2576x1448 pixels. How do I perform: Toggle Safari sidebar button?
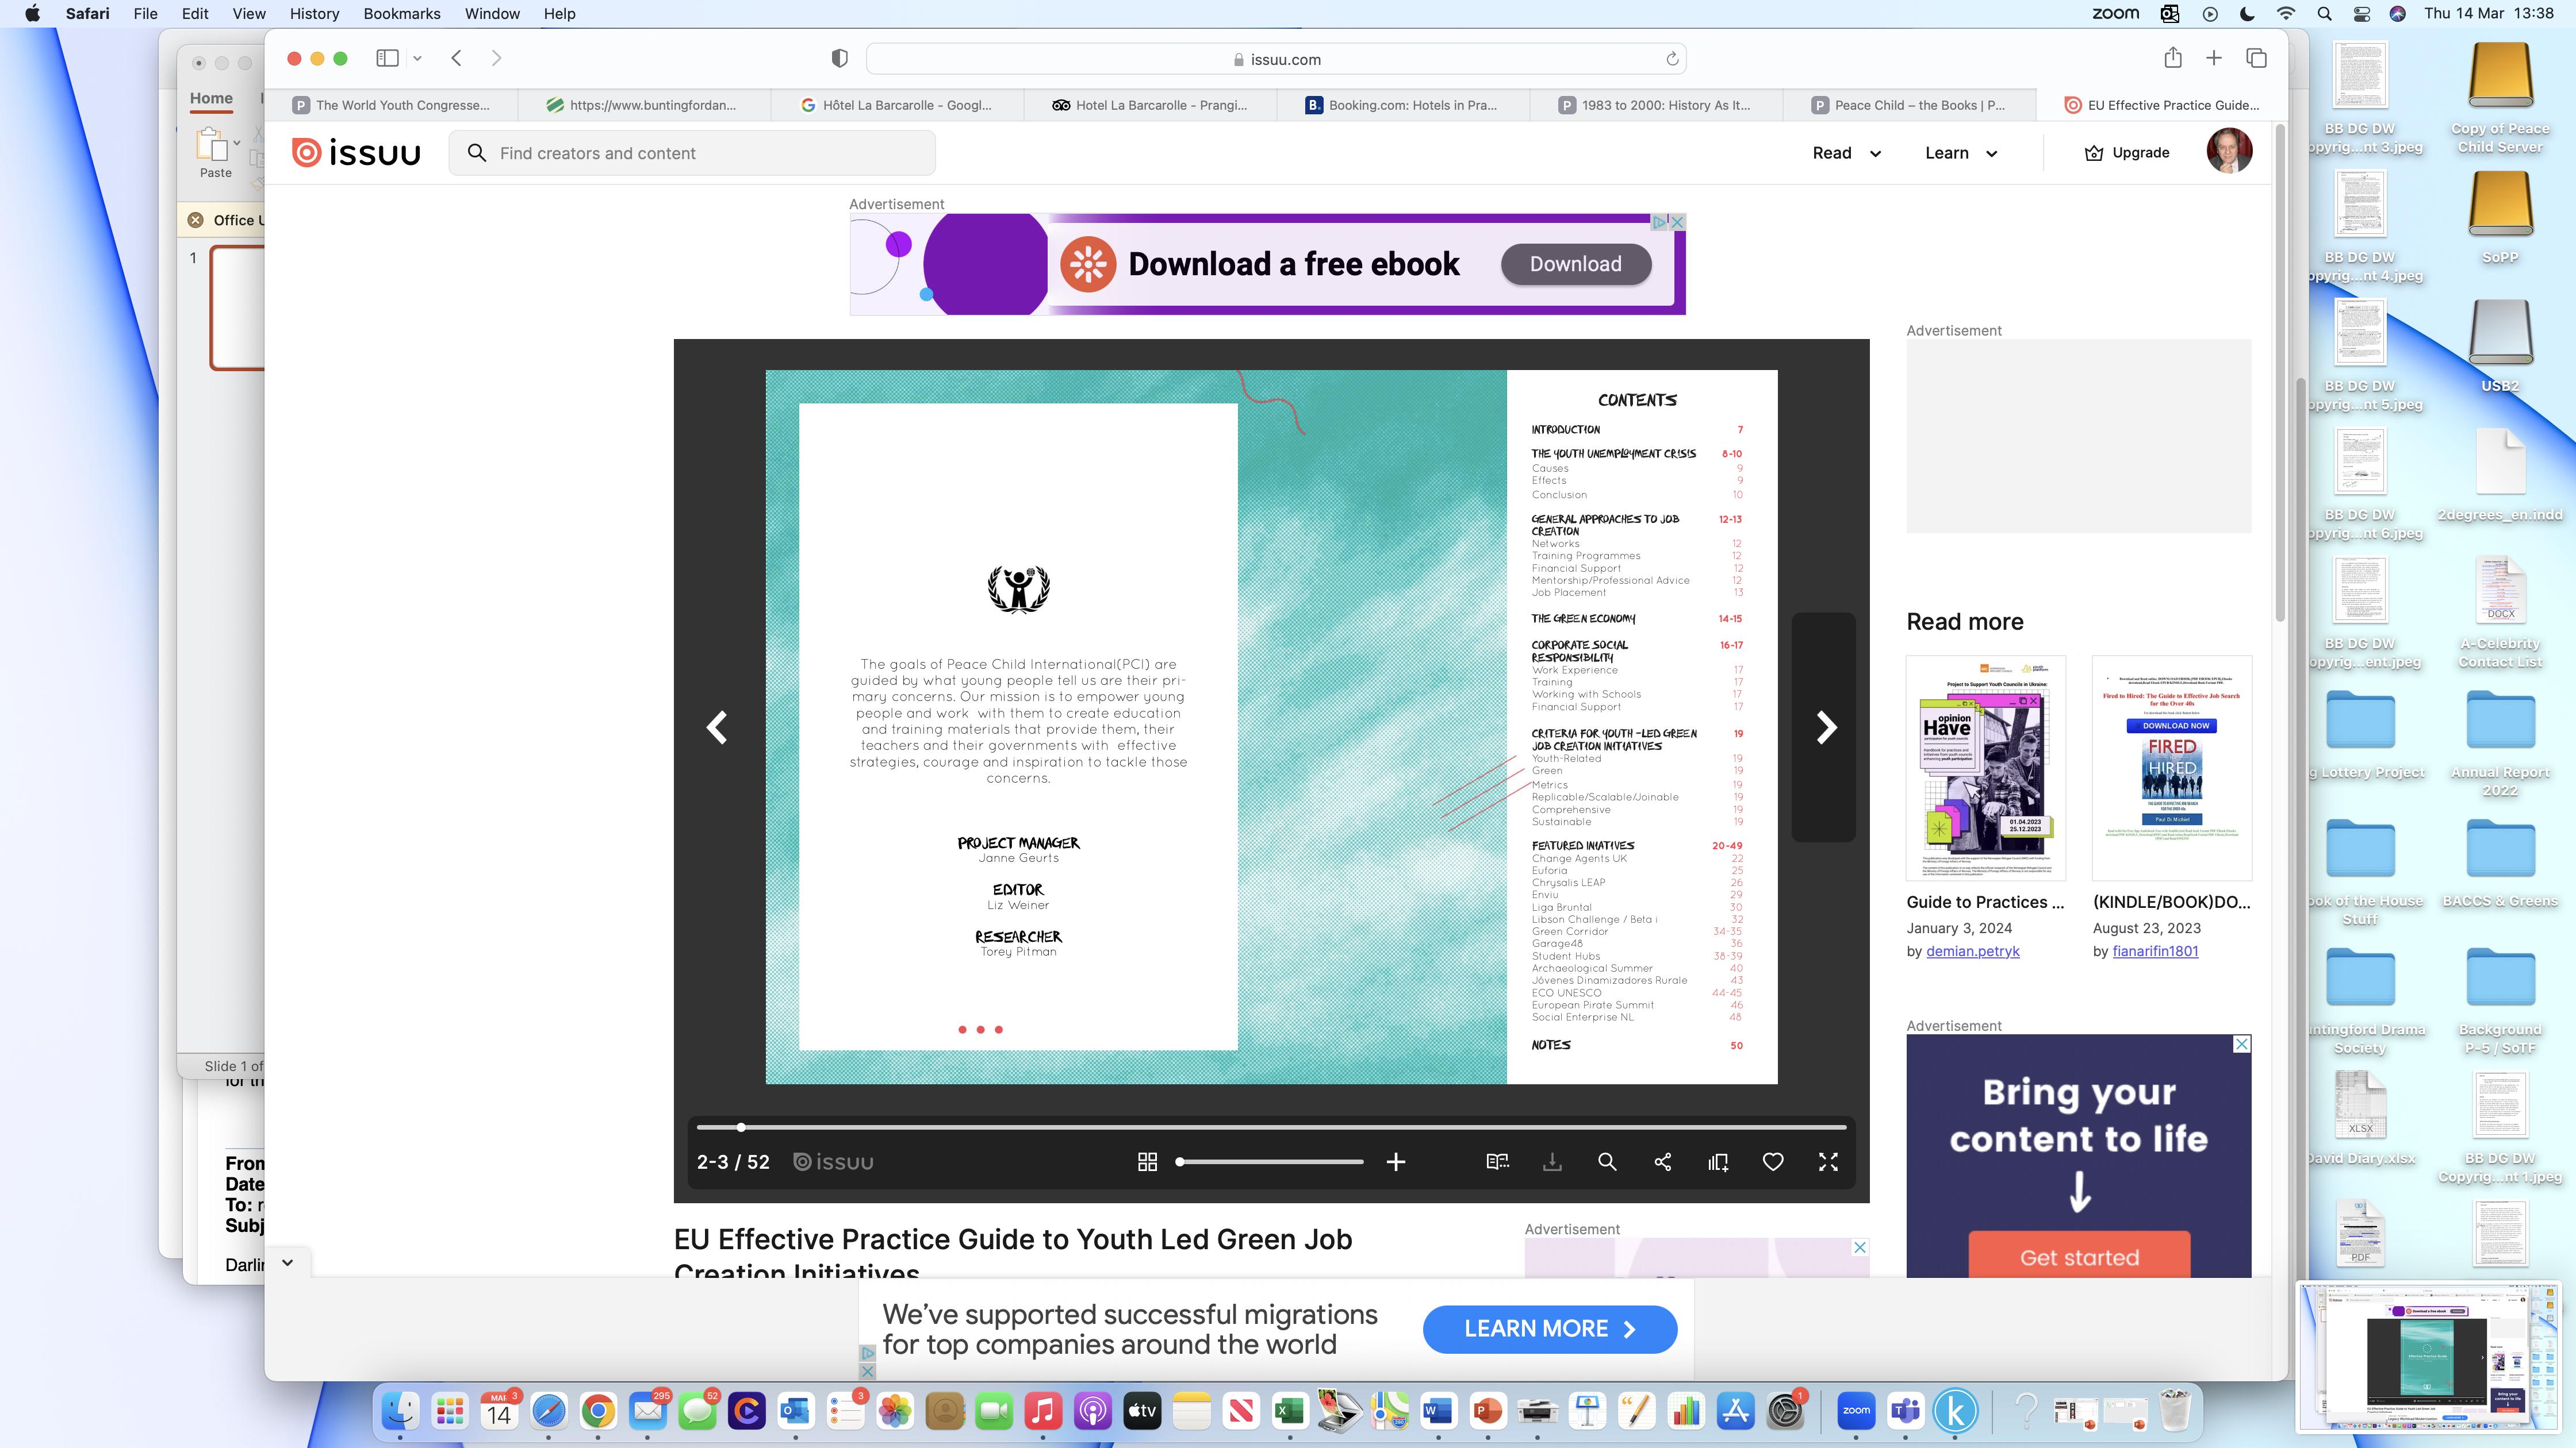tap(388, 58)
